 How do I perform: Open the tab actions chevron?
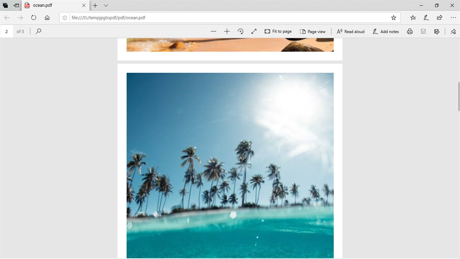105,6
